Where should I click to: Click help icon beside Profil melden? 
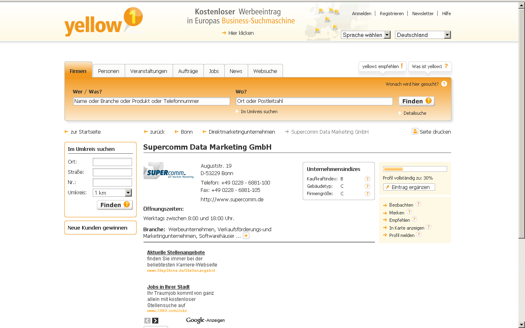point(419,234)
